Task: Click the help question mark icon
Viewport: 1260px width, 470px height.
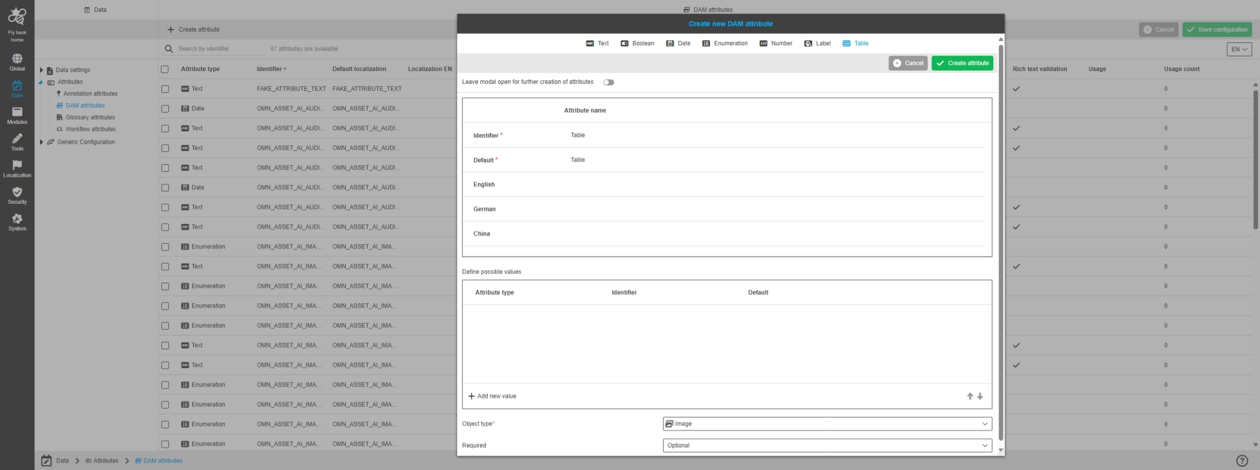Action: click(1241, 461)
